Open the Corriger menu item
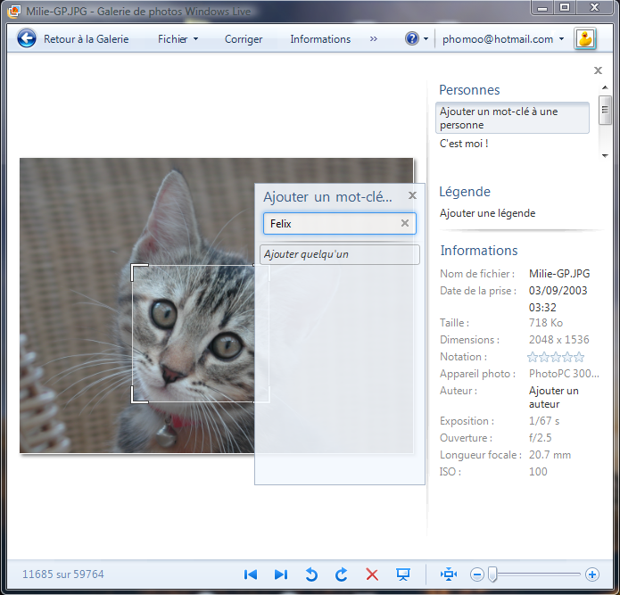This screenshot has width=620, height=595. pyautogui.click(x=244, y=39)
